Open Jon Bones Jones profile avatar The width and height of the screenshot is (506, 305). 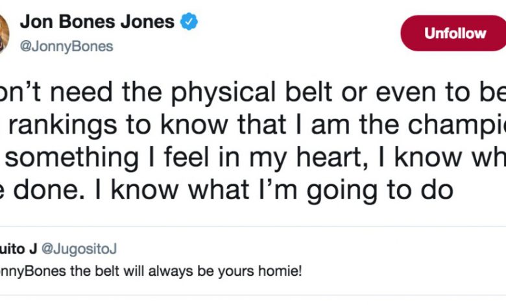click(4, 34)
